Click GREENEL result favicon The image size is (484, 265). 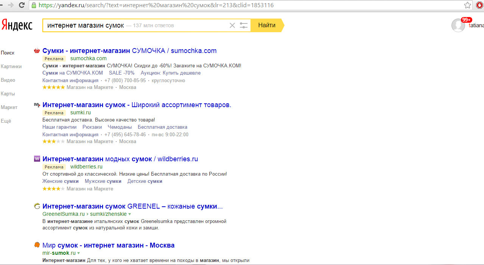[x=37, y=206]
